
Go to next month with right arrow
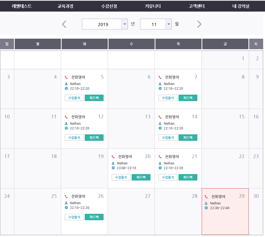click(199, 24)
